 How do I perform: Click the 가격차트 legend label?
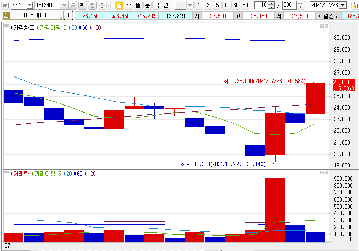coord(22,27)
